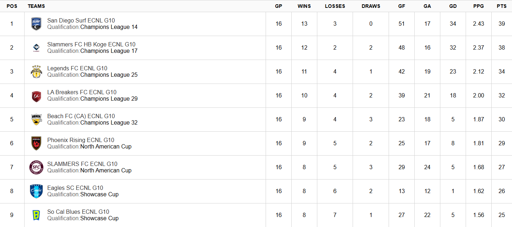Viewport: 512px width, 227px height.
Task: Open San Diego Surf ECNL G10 team link
Action: 81,21
